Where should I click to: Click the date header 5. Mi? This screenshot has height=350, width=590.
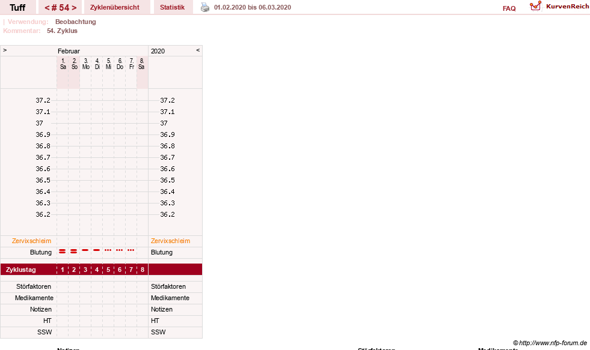tap(108, 64)
